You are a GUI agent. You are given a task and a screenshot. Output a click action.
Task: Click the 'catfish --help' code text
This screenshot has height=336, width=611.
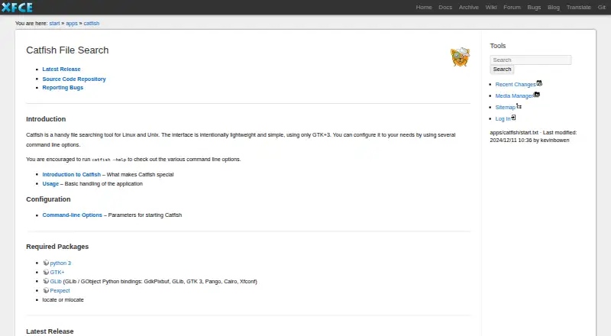coord(108,160)
